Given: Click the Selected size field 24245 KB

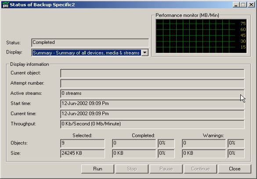Looking at the screenshot, I should click(x=83, y=154).
